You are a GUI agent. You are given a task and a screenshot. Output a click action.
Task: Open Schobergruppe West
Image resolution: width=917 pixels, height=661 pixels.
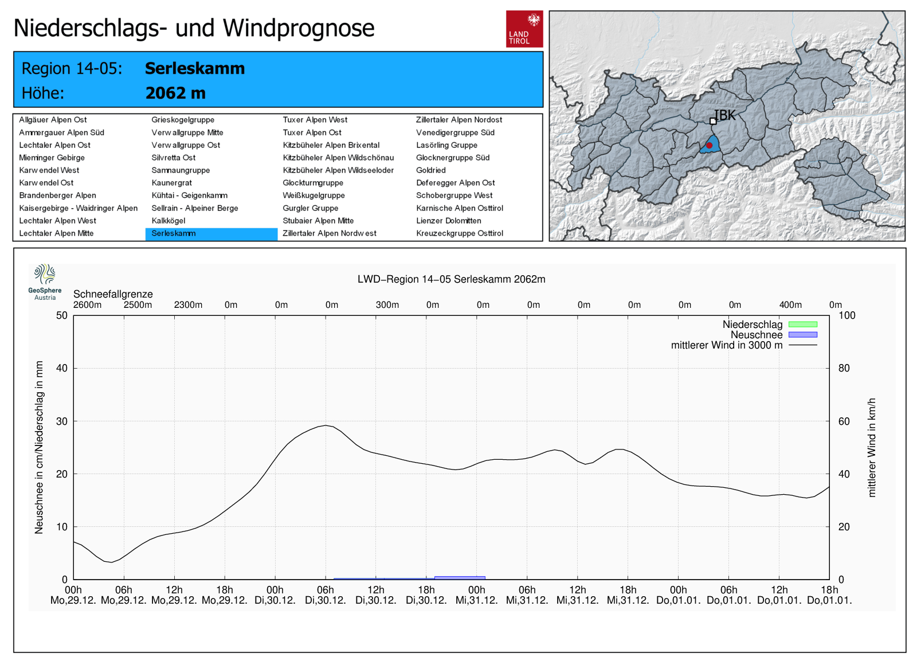[x=454, y=195]
